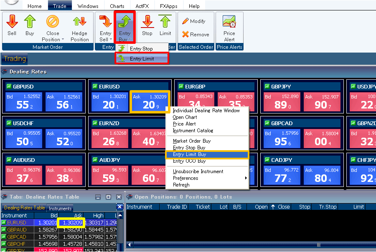Image resolution: width=376 pixels, height=252 pixels.
Task: Click the green icon on the EURGBP tile
Action: tap(181, 86)
